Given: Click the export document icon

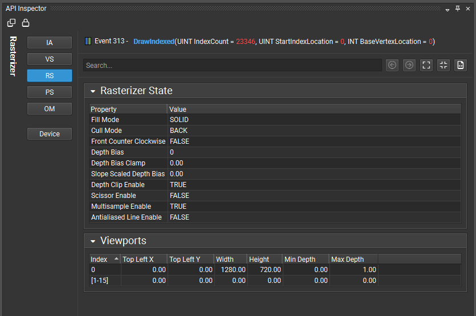Looking at the screenshot, I should click(461, 65).
